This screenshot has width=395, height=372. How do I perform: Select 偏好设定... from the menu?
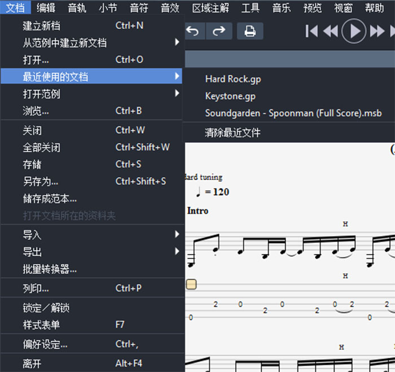[x=45, y=344]
